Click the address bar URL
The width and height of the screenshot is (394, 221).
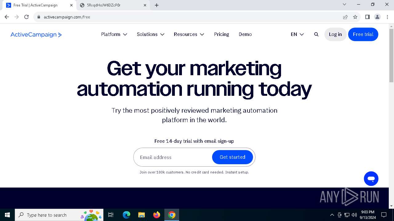pyautogui.click(x=67, y=17)
